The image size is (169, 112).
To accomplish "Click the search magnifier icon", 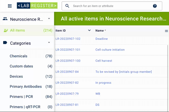I will coord(67,6).
